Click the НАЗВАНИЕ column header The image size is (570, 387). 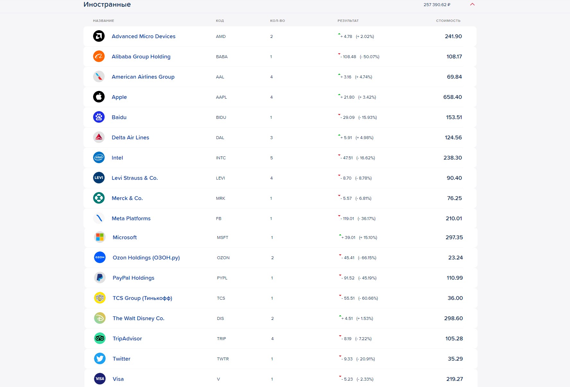pos(103,21)
